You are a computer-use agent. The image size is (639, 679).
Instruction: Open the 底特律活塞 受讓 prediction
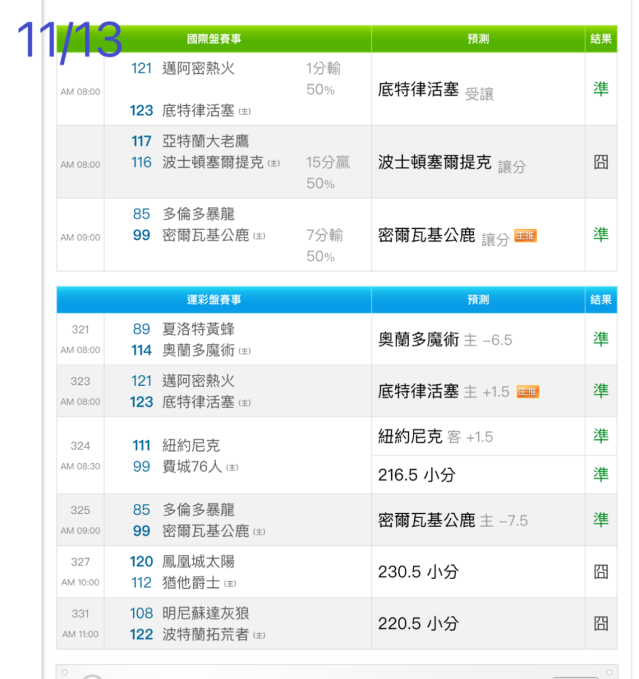click(435, 90)
